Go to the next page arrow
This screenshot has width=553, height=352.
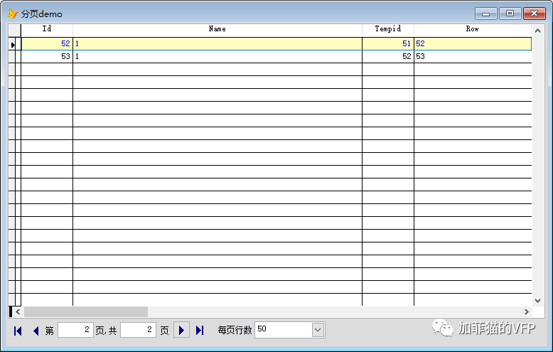(182, 330)
